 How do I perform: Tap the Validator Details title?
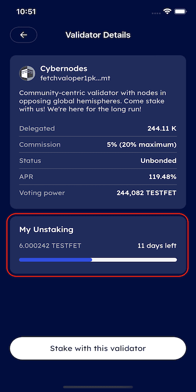click(98, 35)
